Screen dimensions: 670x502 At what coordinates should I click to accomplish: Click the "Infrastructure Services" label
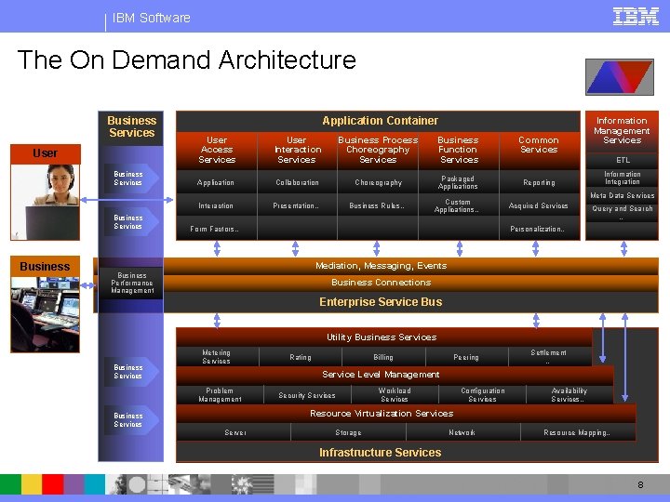380,453
